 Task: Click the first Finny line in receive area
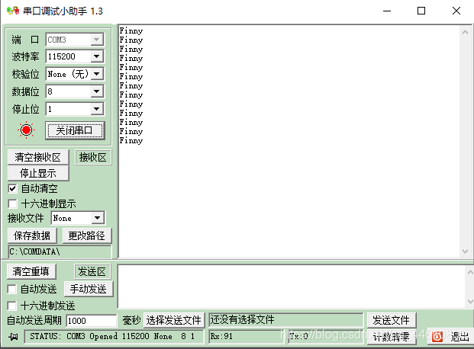tap(131, 30)
